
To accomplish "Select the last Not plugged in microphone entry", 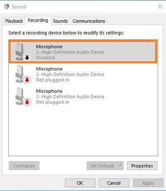I will (x=83, y=97).
